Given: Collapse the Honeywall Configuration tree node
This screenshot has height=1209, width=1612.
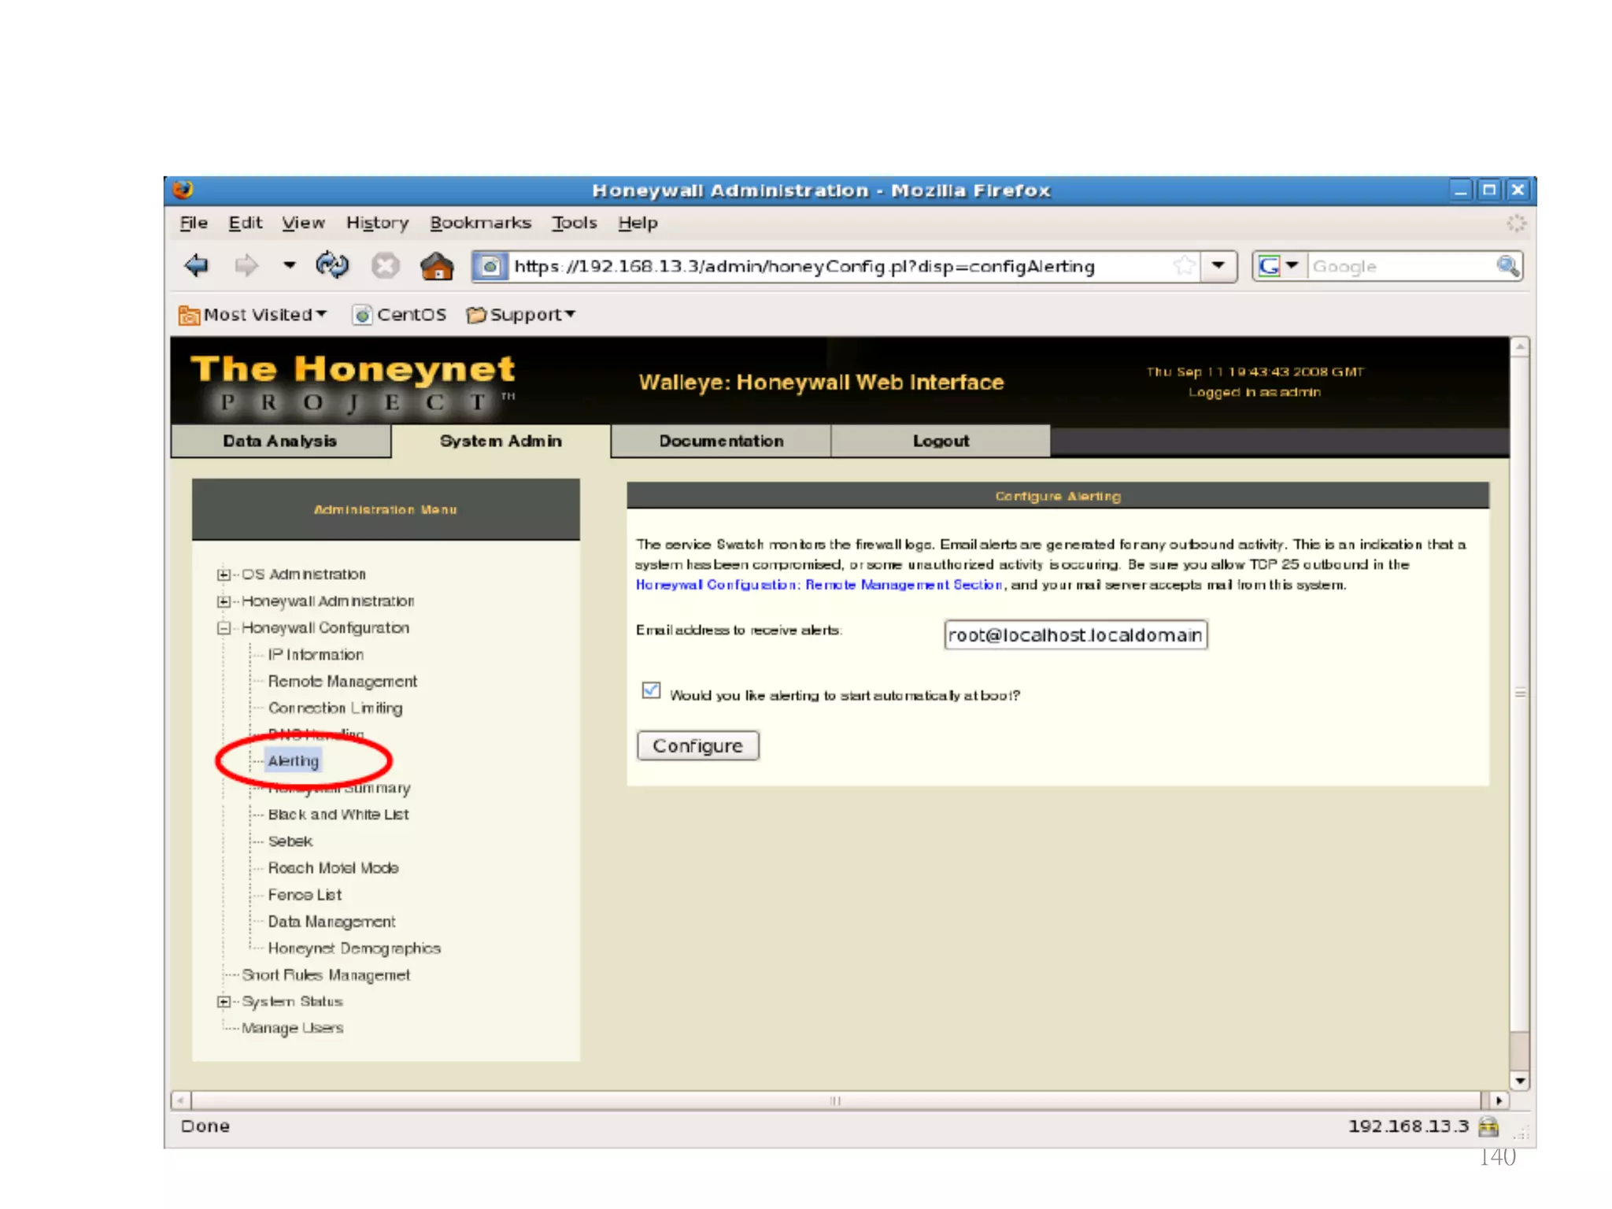Looking at the screenshot, I should click(x=224, y=628).
